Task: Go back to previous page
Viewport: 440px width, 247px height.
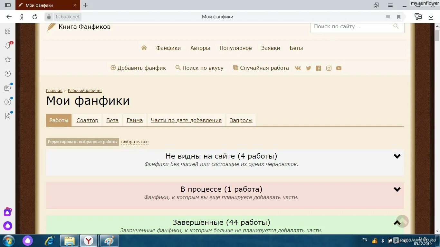Action: (9, 17)
